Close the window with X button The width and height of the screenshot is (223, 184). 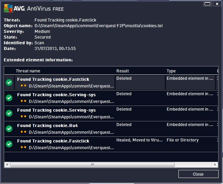(217, 4)
